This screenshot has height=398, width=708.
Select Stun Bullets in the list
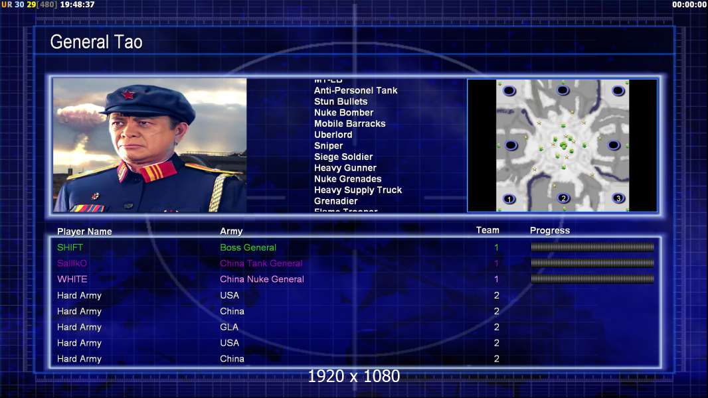pos(341,101)
